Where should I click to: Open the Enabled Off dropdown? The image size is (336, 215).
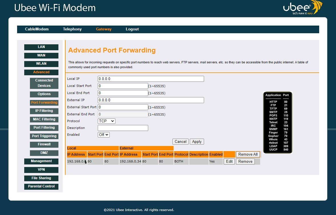pos(104,135)
